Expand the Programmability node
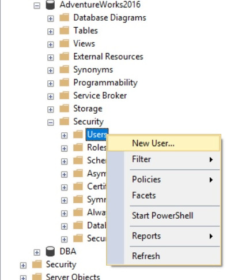 pyautogui.click(x=51, y=83)
